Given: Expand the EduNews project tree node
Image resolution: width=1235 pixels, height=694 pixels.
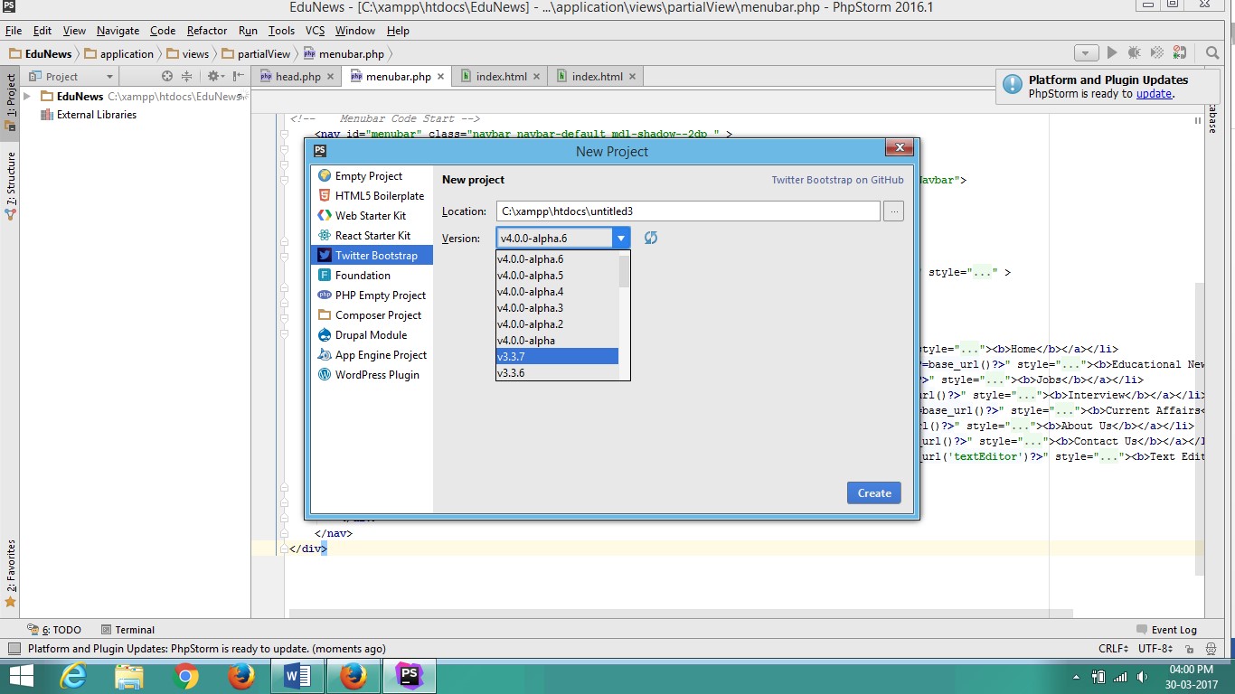Looking at the screenshot, I should pos(27,97).
